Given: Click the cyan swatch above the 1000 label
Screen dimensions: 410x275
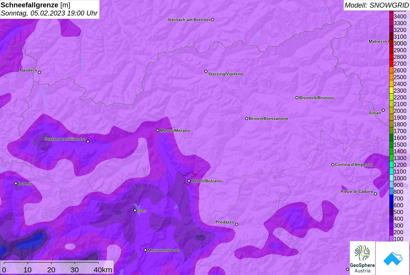Looking at the screenshot, I should (x=391, y=178).
